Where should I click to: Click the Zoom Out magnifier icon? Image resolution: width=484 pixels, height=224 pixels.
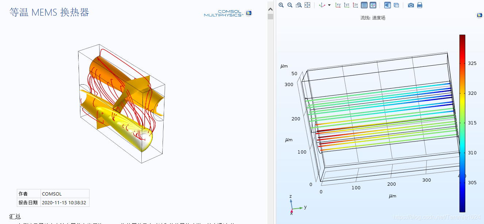[x=290, y=5]
